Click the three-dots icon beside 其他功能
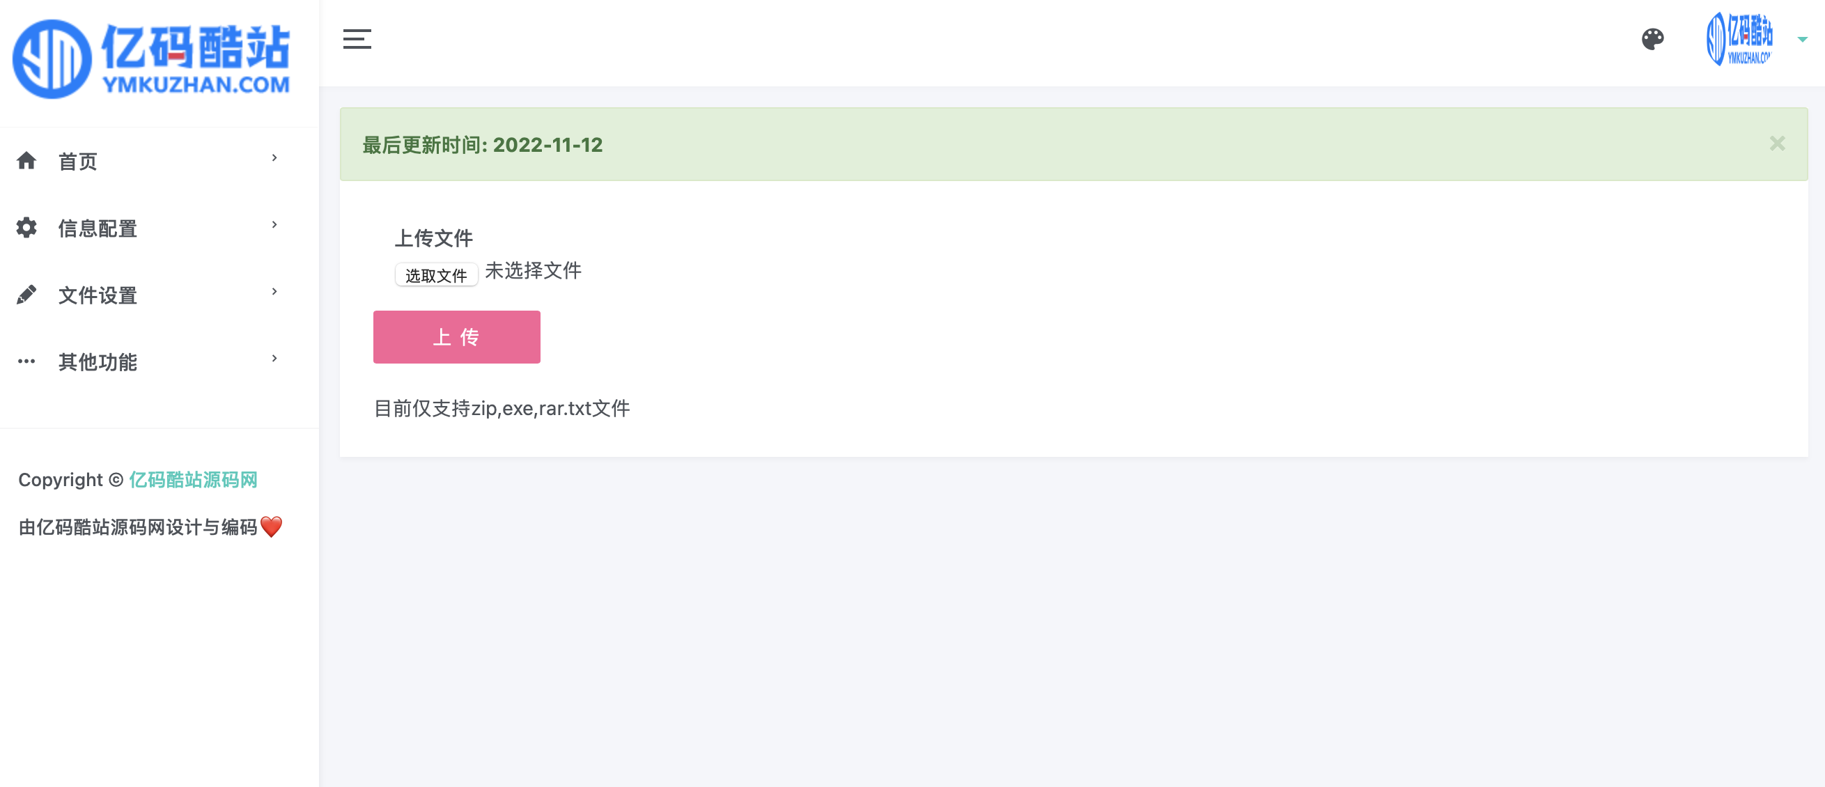This screenshot has height=787, width=1825. point(27,361)
